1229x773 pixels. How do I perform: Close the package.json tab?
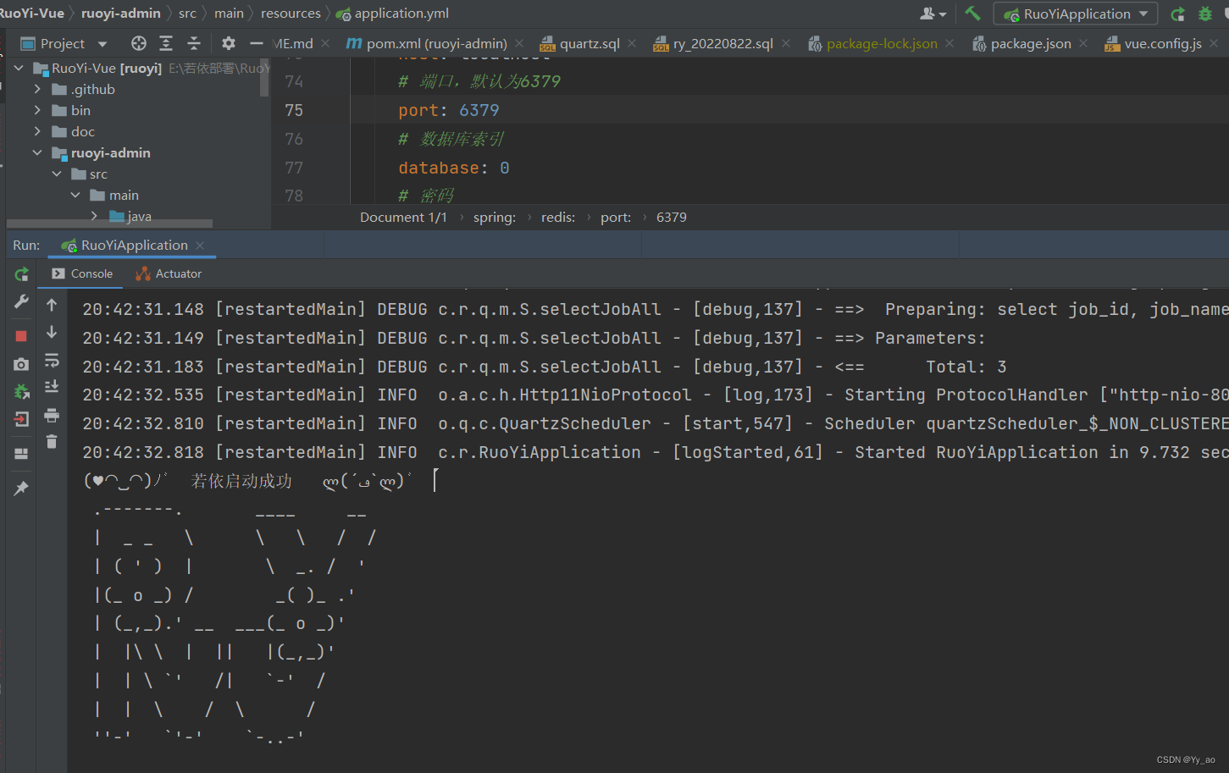point(1083,43)
